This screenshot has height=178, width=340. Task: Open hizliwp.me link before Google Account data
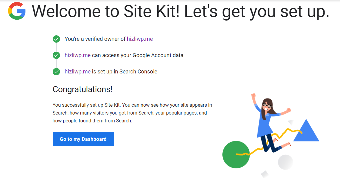(78, 55)
